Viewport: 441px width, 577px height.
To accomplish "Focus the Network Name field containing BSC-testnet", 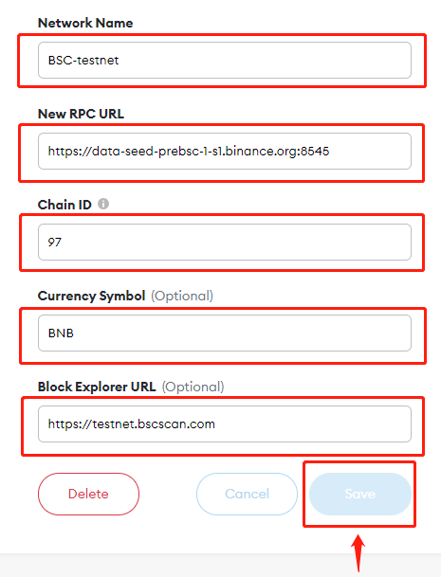I will tap(225, 60).
